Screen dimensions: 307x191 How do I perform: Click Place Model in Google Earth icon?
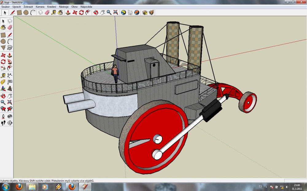pos(137,13)
